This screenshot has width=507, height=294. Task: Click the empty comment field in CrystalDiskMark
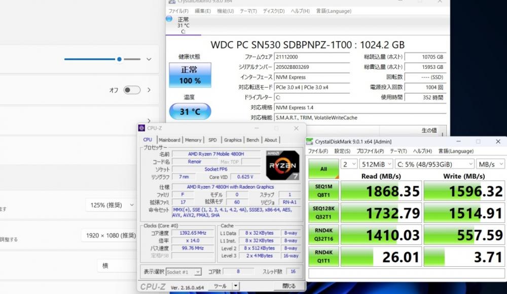click(x=407, y=273)
